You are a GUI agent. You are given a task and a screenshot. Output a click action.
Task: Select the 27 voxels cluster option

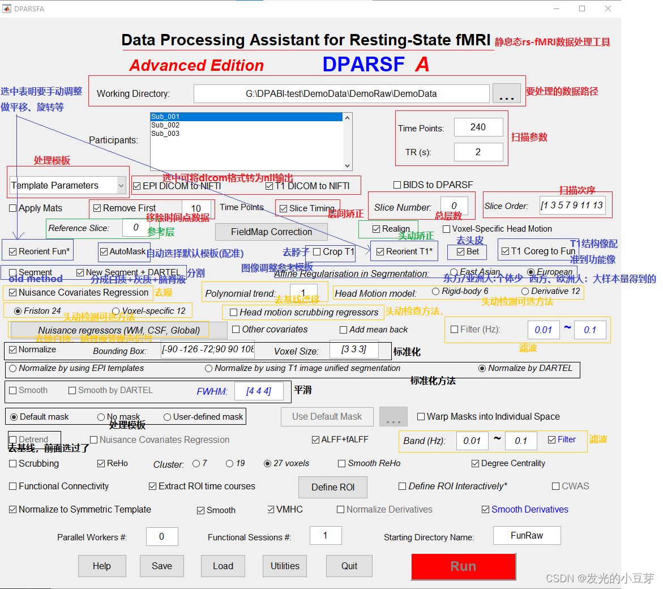(267, 464)
